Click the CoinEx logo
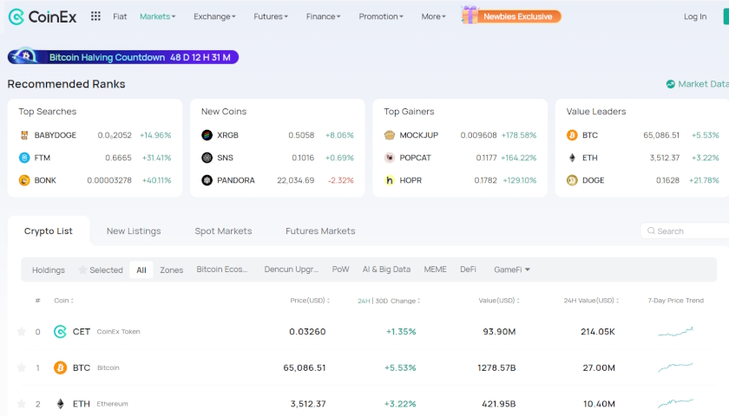 (x=43, y=16)
